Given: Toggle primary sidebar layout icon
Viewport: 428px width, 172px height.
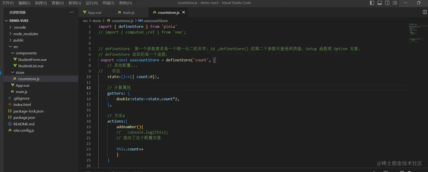Looking at the screenshot, I should coord(372,3).
